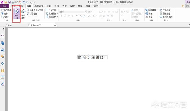Expand the Add Shape (添加形状) dropdown

point(57,17)
